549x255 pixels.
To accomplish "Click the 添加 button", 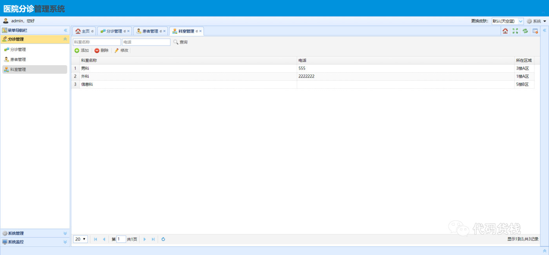I will tap(82, 50).
